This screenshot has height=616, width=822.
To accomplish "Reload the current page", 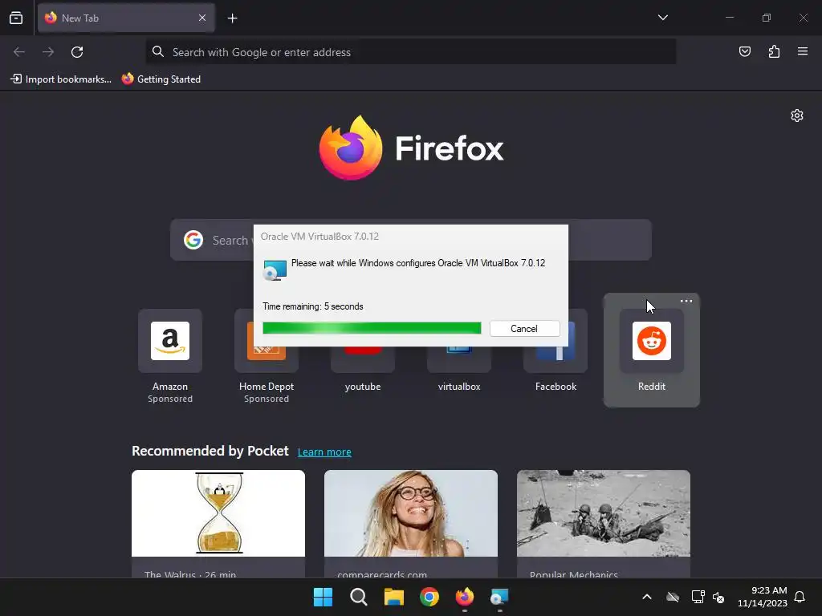I will tap(77, 52).
